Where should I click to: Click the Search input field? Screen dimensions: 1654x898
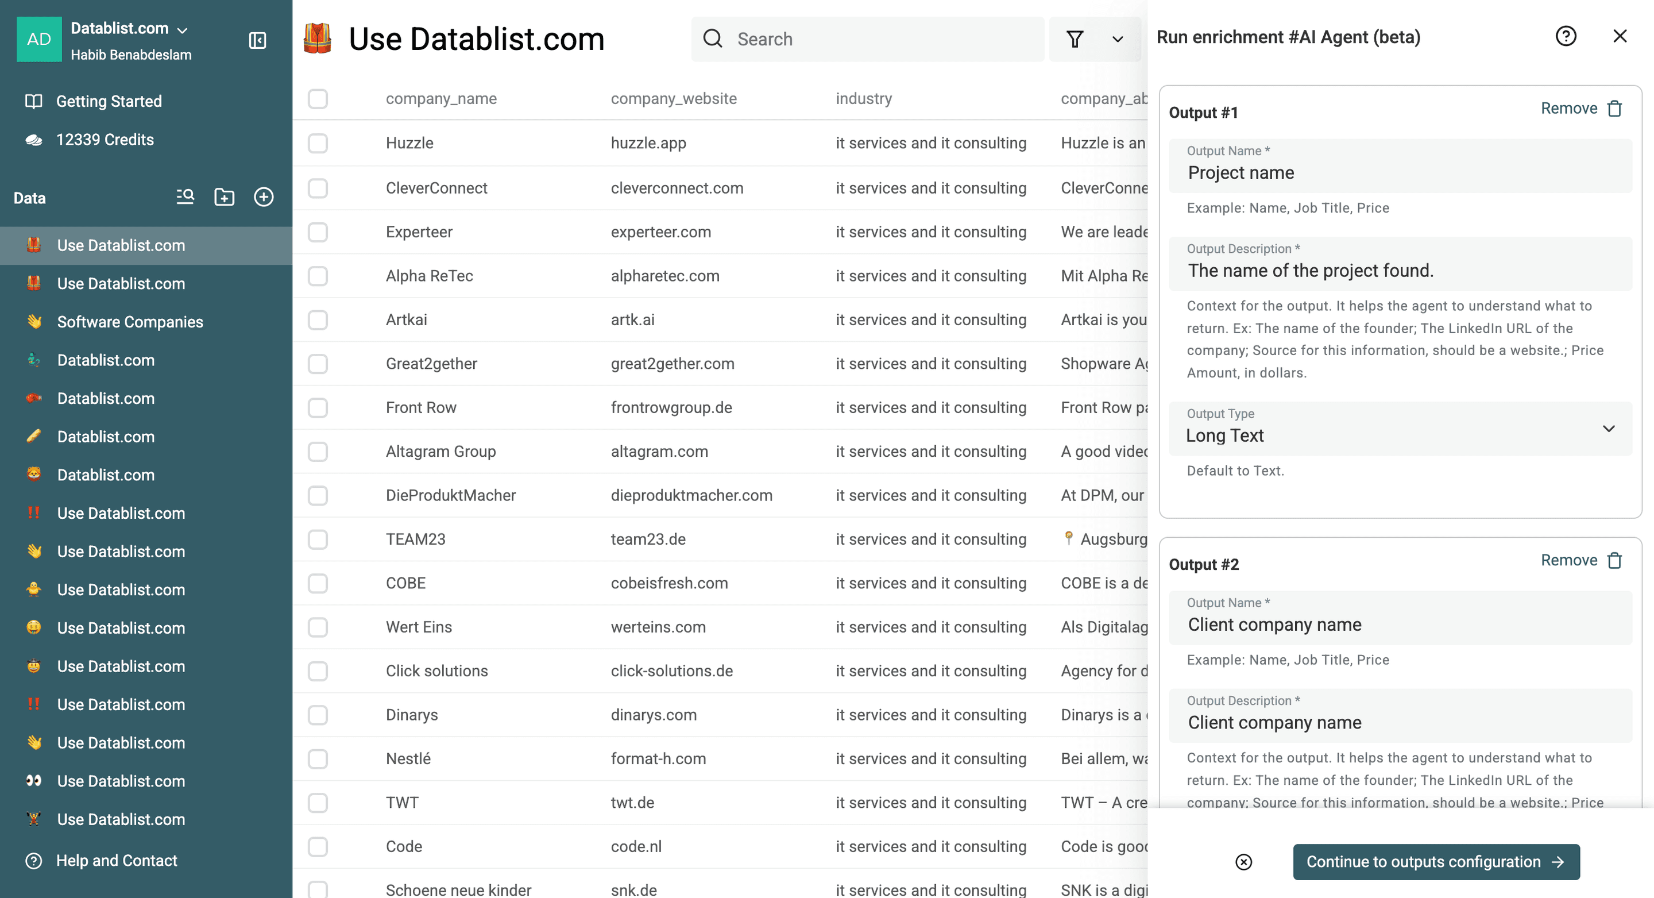pyautogui.click(x=868, y=39)
